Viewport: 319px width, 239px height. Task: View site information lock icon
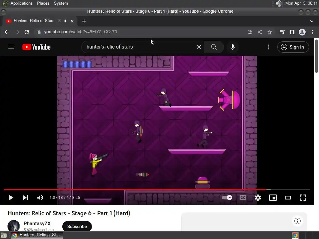coord(39,32)
